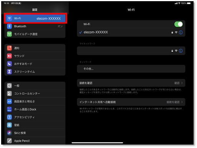Screen dimensions: 197x148
Task: Tap status bar battery indicator
Action: click(189, 3)
